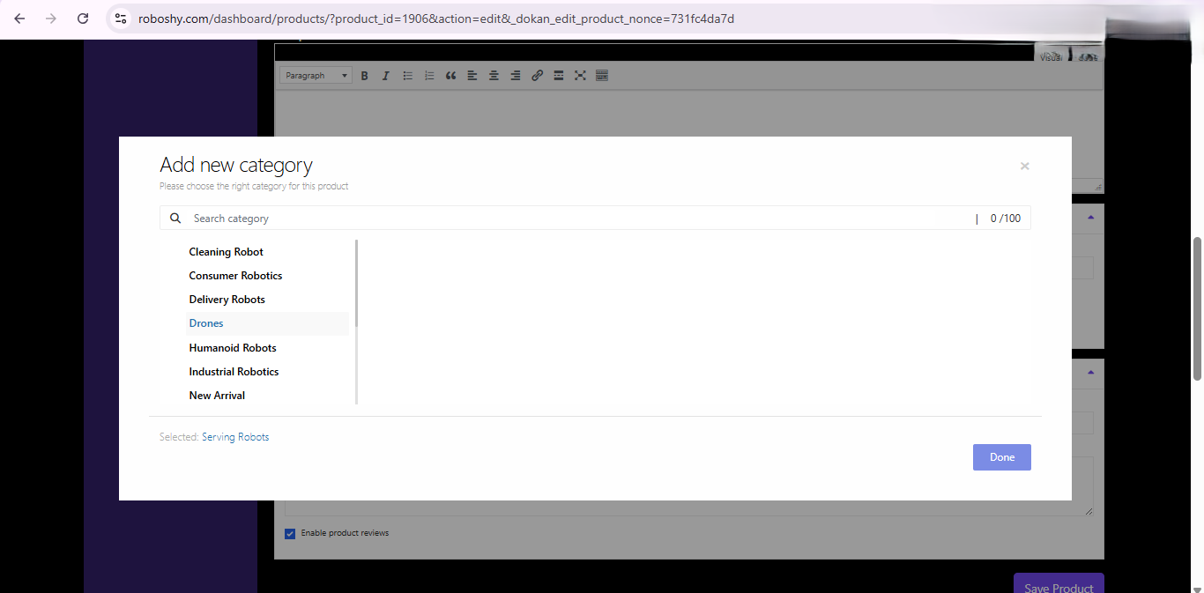The image size is (1204, 593).
Task: Open the Paragraph format dropdown
Action: pos(316,76)
